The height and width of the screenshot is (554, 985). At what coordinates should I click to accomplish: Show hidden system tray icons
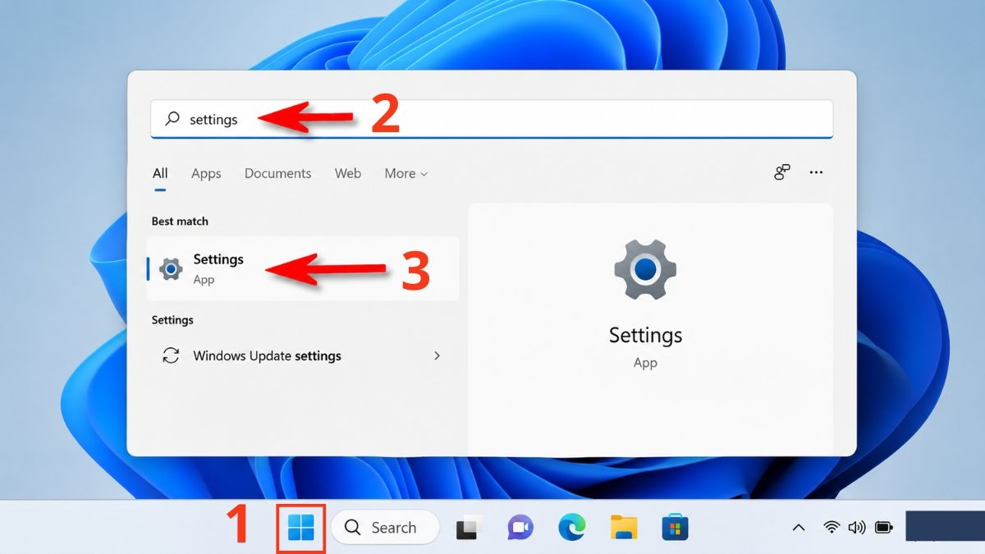pyautogui.click(x=798, y=528)
